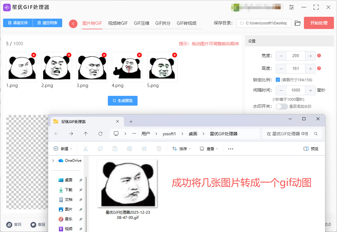Click the Explorer search magnifier icon
Image resolution: width=337 pixels, height=232 pixels.
(316, 134)
